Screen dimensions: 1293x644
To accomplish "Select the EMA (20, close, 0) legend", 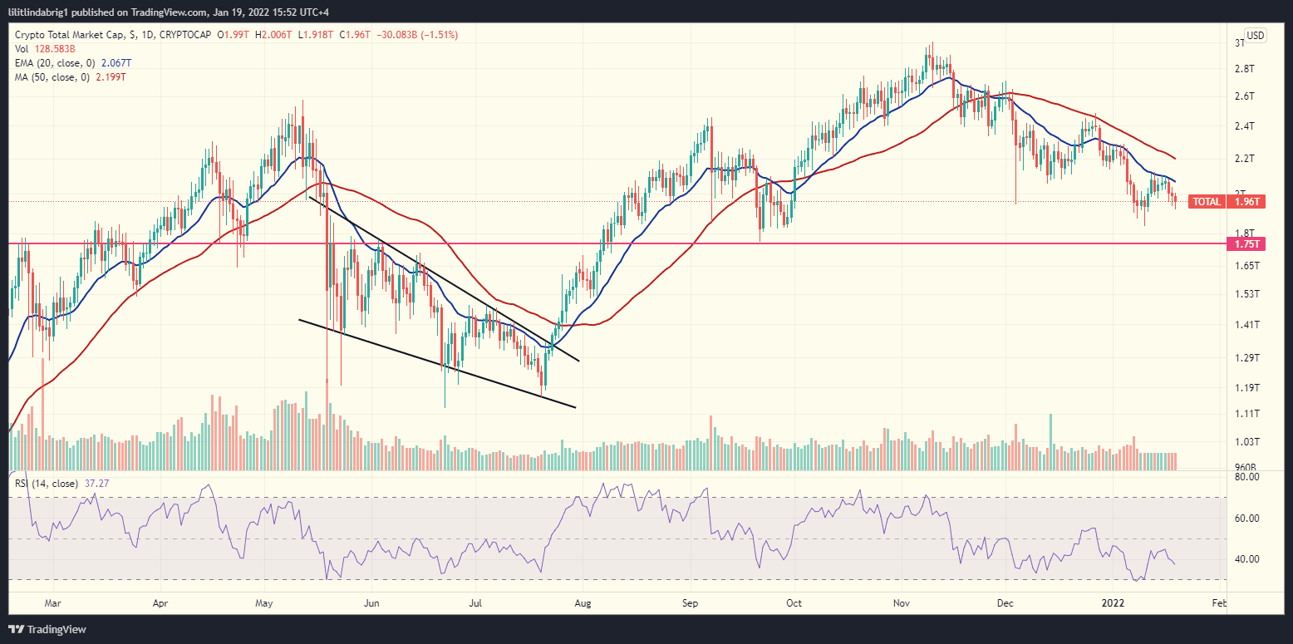I will 57,62.
